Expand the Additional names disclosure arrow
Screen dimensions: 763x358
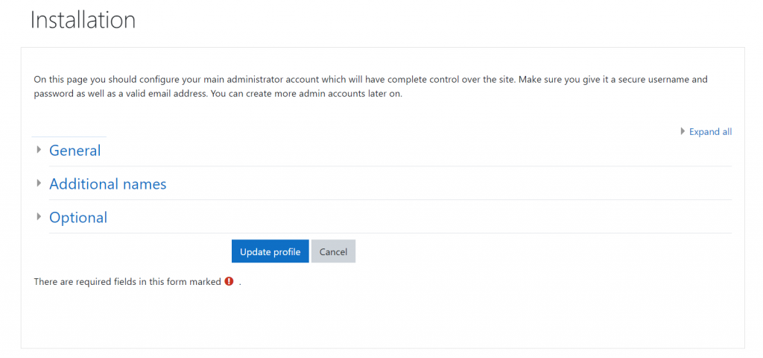[39, 183]
